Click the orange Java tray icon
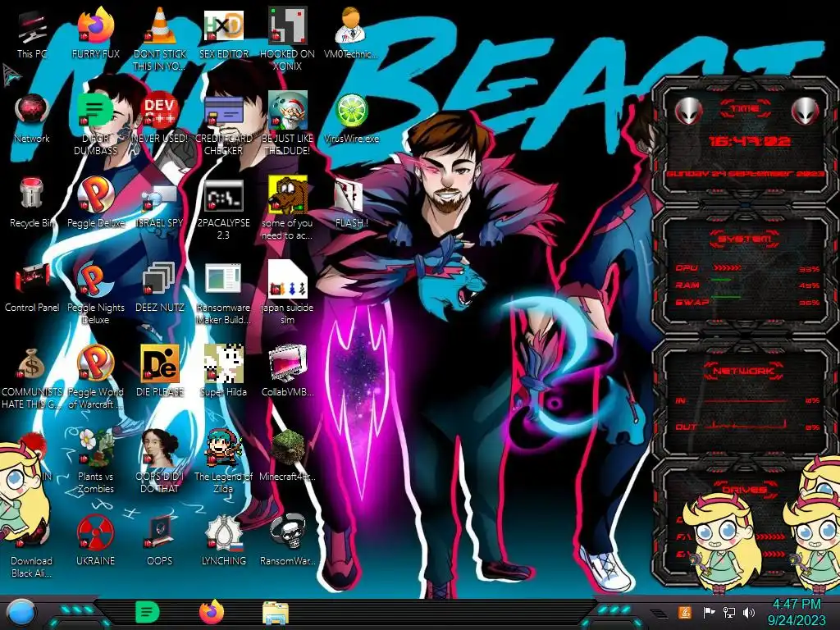 [x=685, y=612]
